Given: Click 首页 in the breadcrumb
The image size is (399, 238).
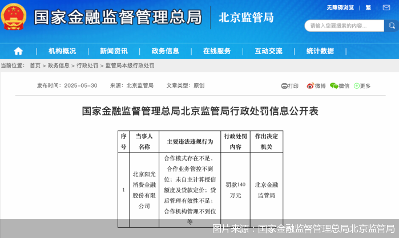Looking at the screenshot, I should tap(35, 65).
